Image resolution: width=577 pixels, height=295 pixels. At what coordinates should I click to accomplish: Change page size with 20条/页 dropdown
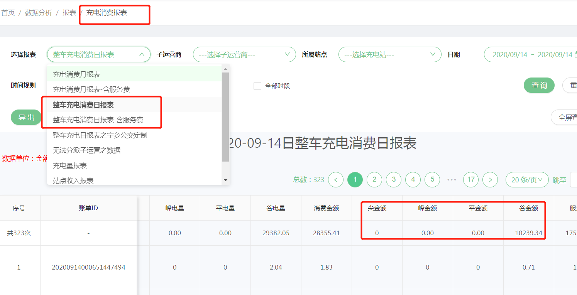527,180
